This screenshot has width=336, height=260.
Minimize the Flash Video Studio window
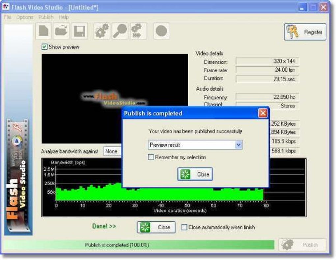302,8
